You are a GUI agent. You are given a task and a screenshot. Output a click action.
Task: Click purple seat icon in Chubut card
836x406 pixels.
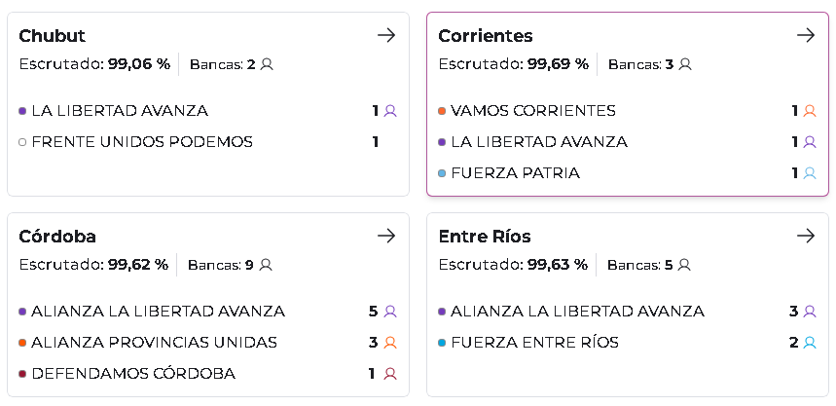coord(390,111)
